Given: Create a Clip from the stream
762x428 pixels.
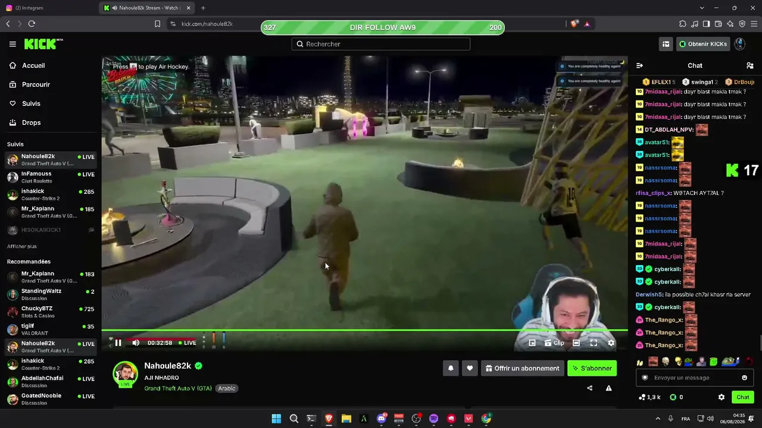Looking at the screenshot, I should tap(554, 342).
